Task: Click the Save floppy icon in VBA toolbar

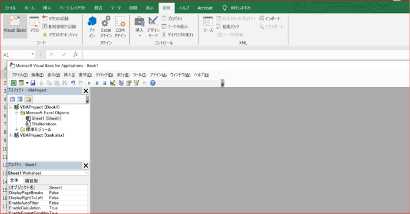Action: point(33,83)
